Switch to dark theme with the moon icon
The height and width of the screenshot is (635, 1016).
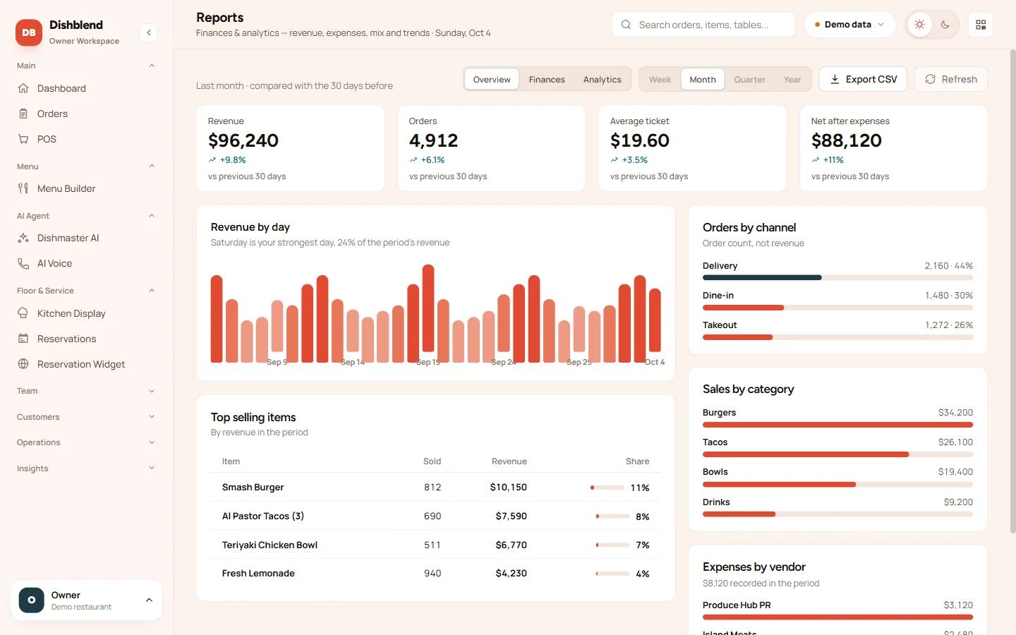tap(945, 25)
